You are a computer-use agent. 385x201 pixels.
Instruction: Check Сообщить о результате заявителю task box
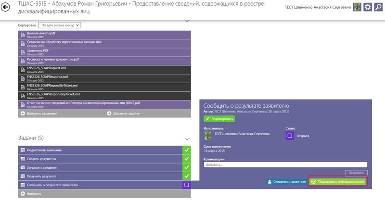187,185
